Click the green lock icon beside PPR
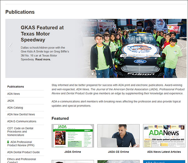Screen dimensions: 188x163 tap(8, 142)
